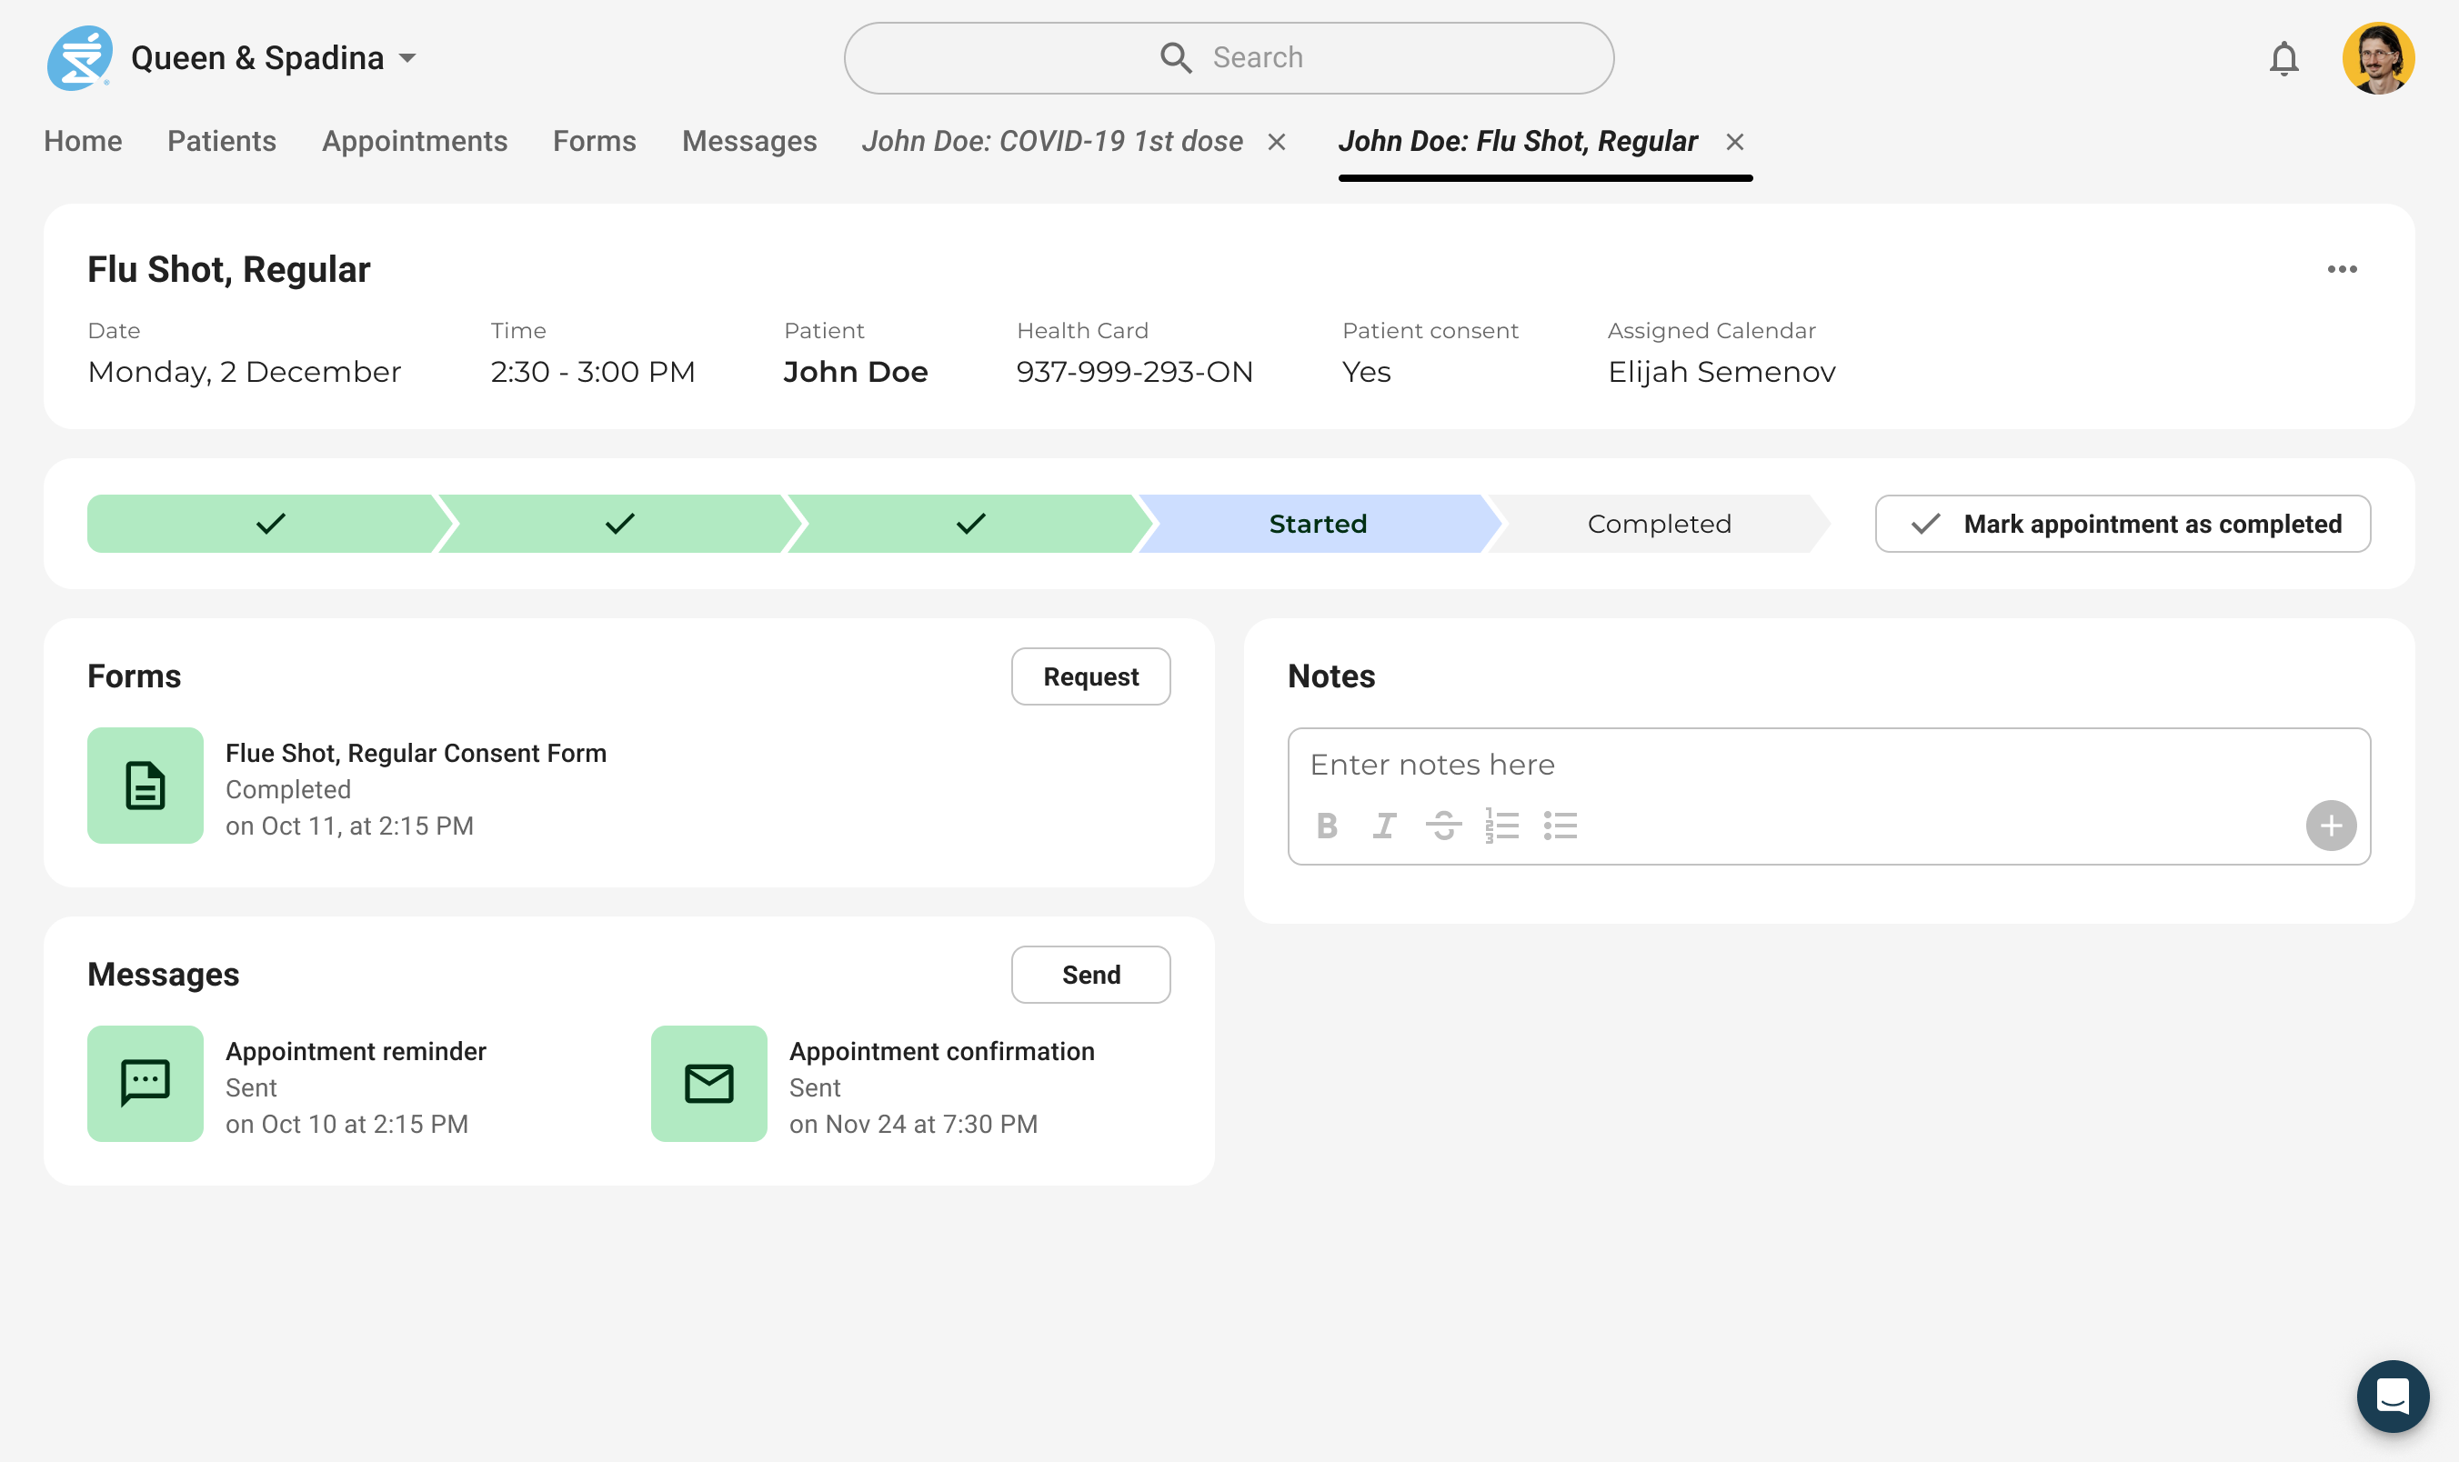Open the user profile avatar menu
2459x1462 pixels.
(x=2377, y=58)
